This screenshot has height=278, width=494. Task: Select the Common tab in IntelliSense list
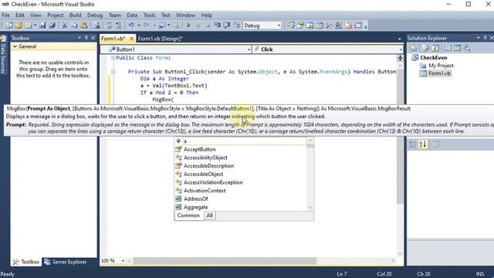pyautogui.click(x=188, y=215)
